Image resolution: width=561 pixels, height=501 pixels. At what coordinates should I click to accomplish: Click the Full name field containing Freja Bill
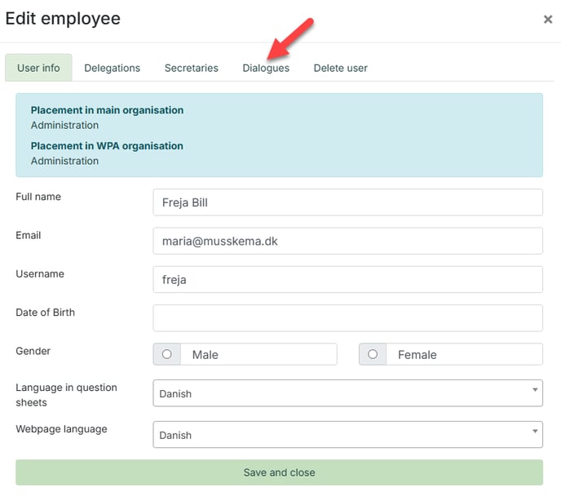coord(347,202)
